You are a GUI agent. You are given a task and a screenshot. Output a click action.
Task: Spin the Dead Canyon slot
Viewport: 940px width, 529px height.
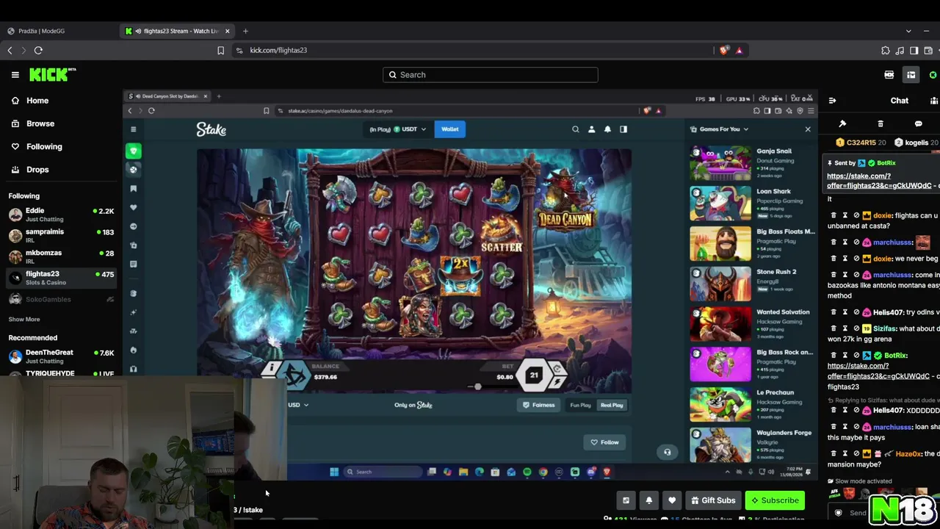[x=534, y=375]
